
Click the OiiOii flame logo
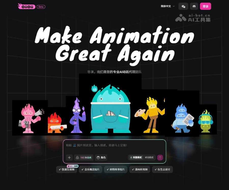[26, 6]
